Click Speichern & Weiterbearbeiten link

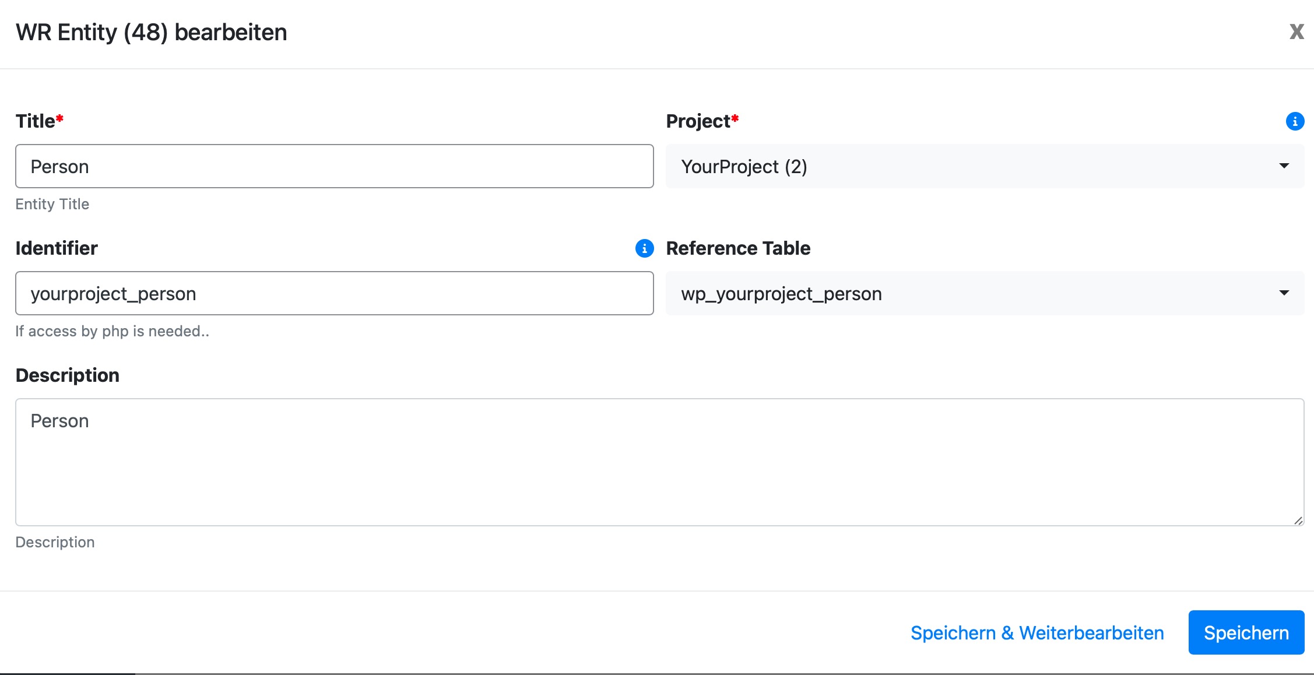(1037, 633)
